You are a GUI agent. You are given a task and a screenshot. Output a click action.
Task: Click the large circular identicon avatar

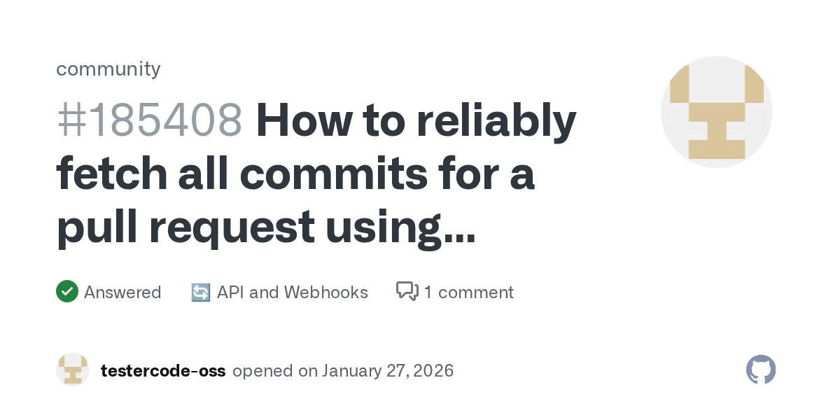click(716, 112)
